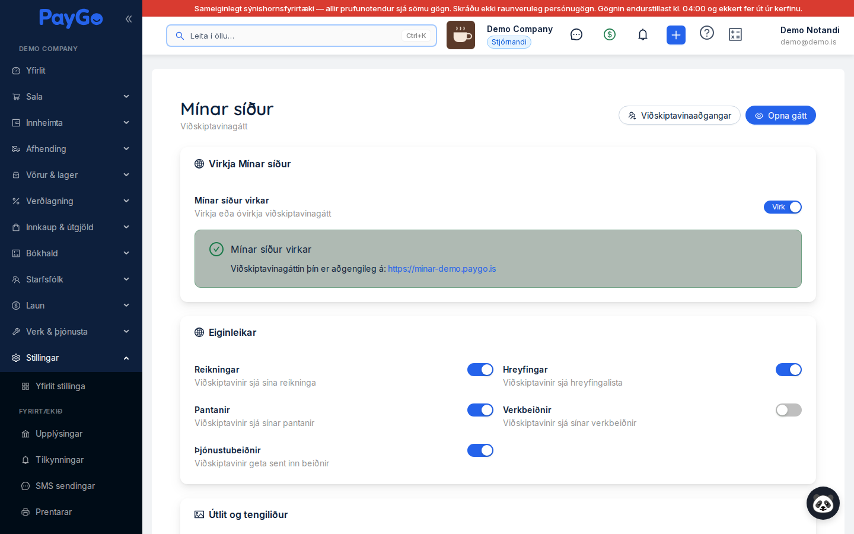Focus the Leita í öllu search field

tap(301, 36)
